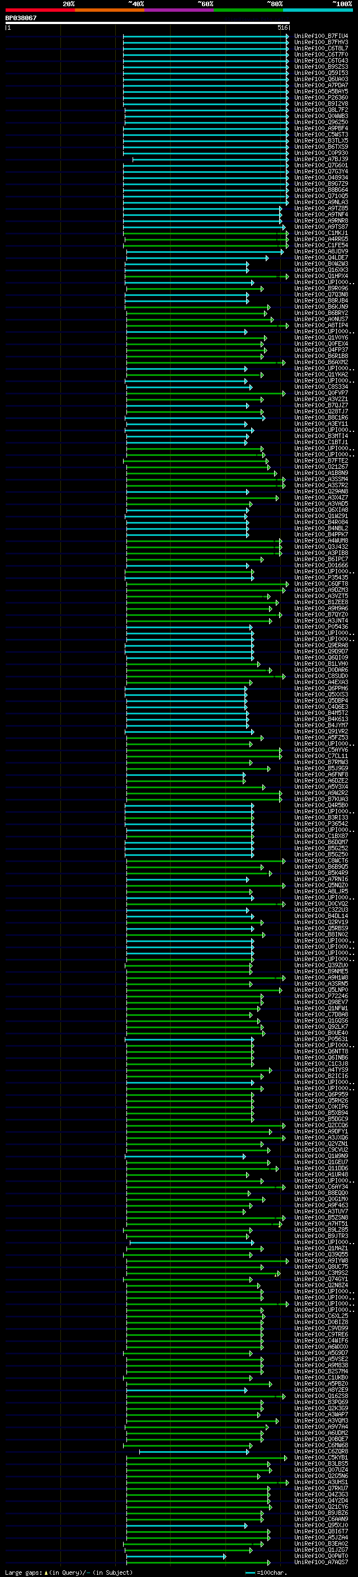Click the green alignment bar for UniRef100_A8TIP4

coord(208,326)
